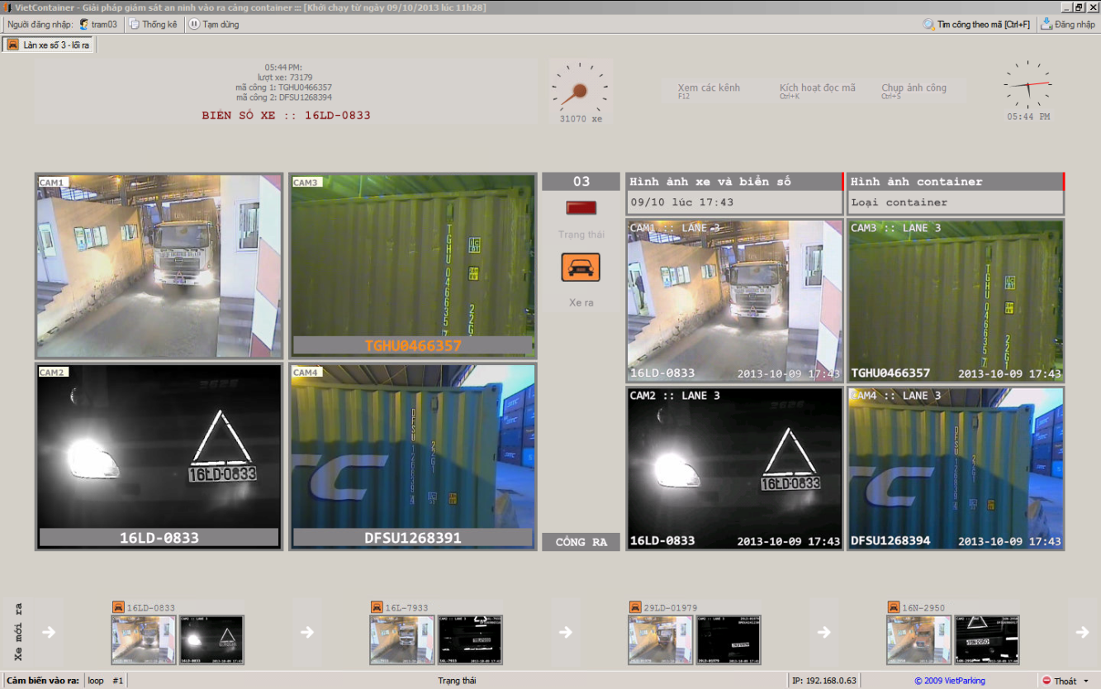This screenshot has height=689, width=1101.
Task: Click the analog clock showing 05:44 PM
Action: (x=1027, y=85)
